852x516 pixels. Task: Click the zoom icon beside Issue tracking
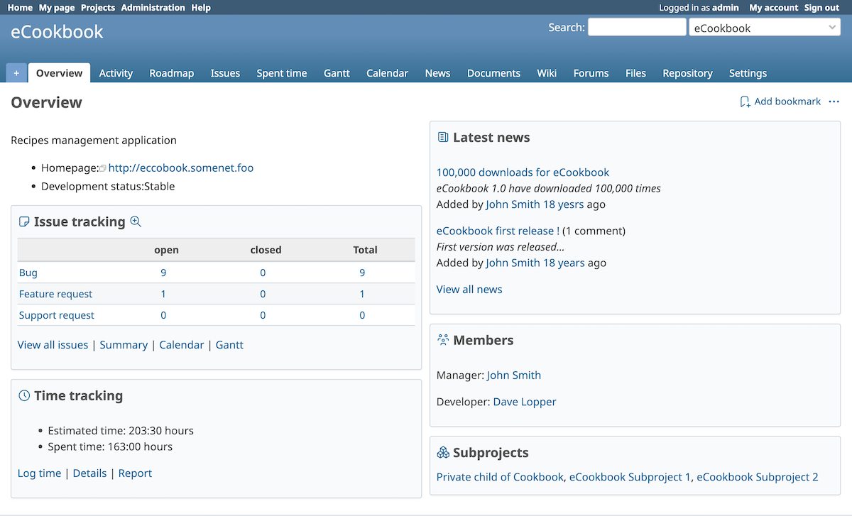[x=136, y=222]
